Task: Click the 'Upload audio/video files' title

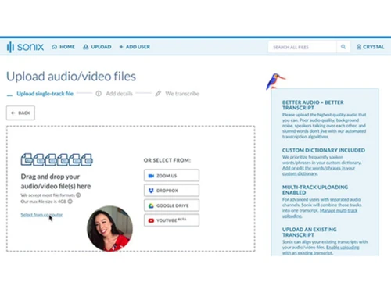Action: click(71, 77)
